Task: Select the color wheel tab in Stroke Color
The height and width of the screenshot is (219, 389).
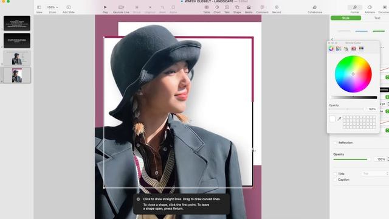Action: coord(331,49)
